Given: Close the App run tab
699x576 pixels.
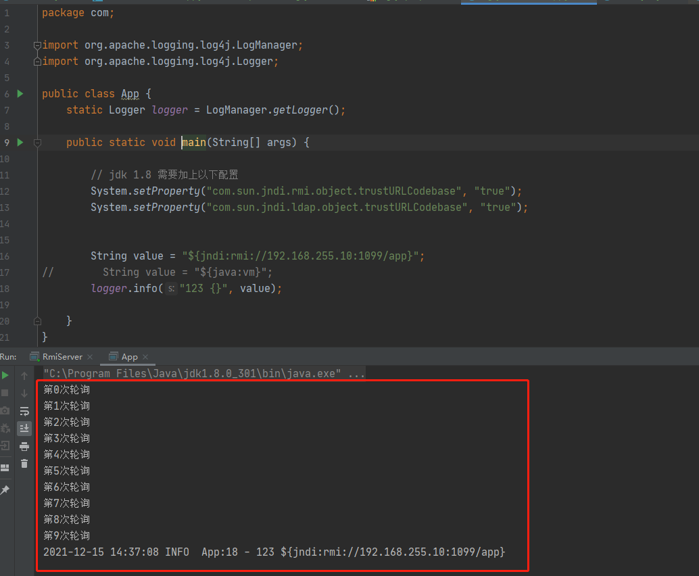Looking at the screenshot, I should [145, 357].
